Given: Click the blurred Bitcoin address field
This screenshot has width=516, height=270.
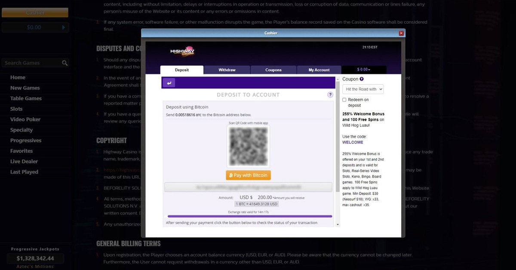Looking at the screenshot, I should (248, 187).
